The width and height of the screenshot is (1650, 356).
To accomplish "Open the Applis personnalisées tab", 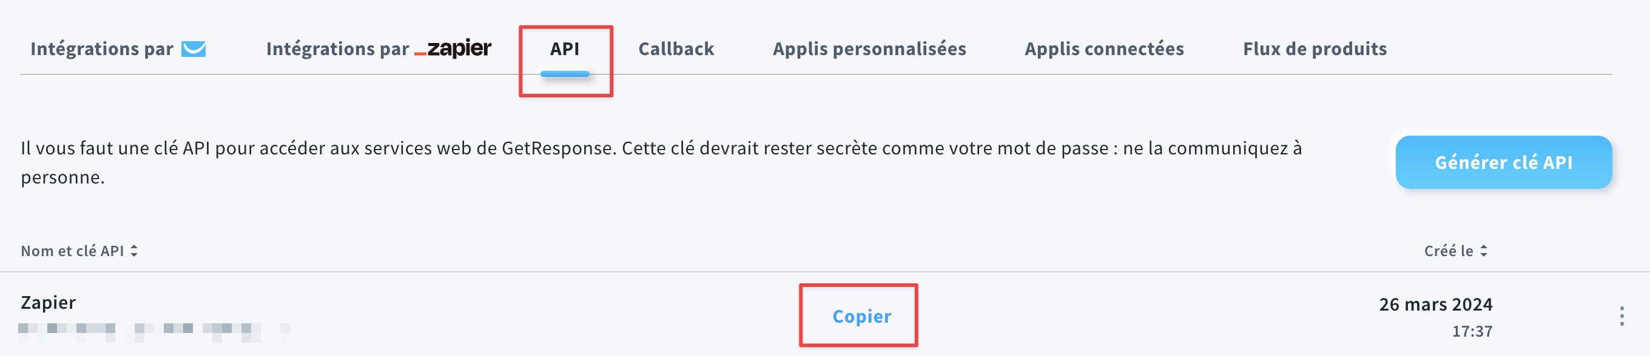I will pyautogui.click(x=869, y=48).
